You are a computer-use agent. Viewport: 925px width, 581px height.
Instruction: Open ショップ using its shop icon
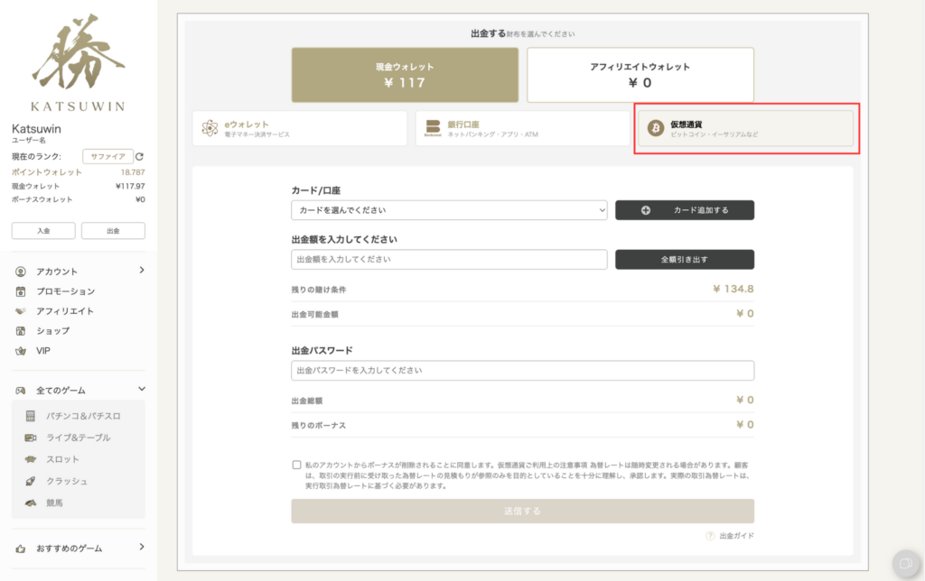coord(22,330)
